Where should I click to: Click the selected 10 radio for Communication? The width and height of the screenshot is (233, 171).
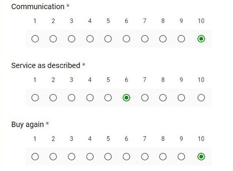[201, 39]
